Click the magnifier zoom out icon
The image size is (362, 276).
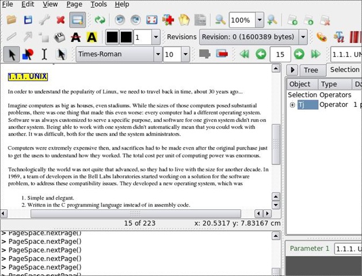pyautogui.click(x=220, y=20)
